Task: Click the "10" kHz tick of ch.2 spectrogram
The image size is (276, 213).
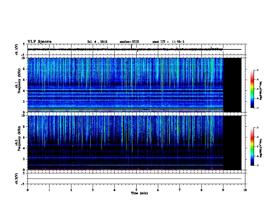Action: tap(23, 116)
